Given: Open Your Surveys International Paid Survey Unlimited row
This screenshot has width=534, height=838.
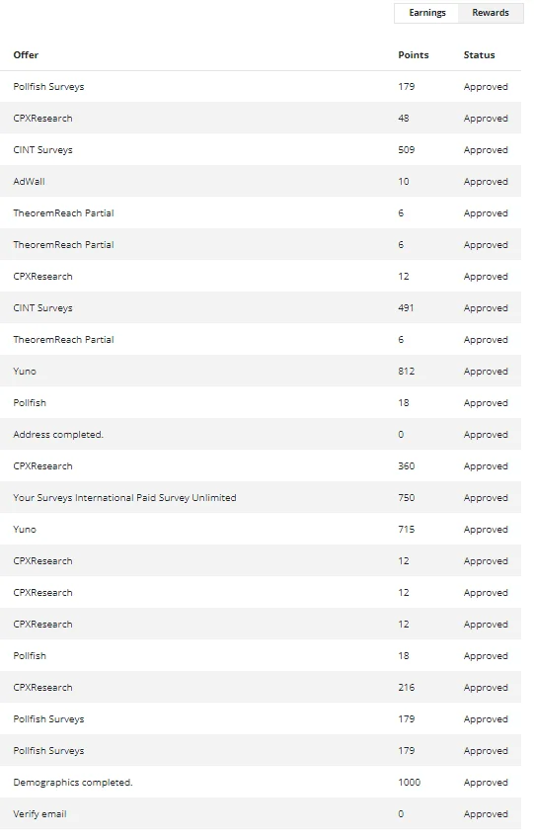Looking at the screenshot, I should click(261, 498).
